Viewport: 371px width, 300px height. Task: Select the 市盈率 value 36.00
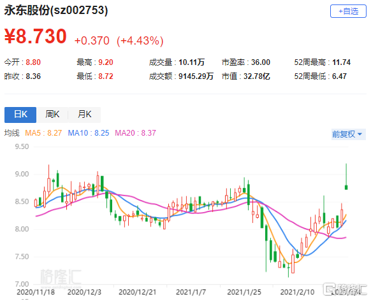(261, 62)
